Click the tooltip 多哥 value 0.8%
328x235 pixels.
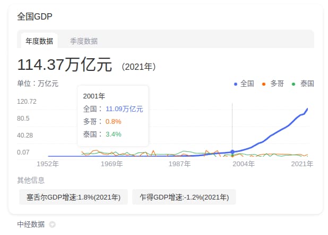(114, 122)
